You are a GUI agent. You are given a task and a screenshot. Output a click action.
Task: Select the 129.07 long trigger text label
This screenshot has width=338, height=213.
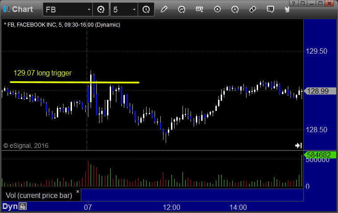43,73
